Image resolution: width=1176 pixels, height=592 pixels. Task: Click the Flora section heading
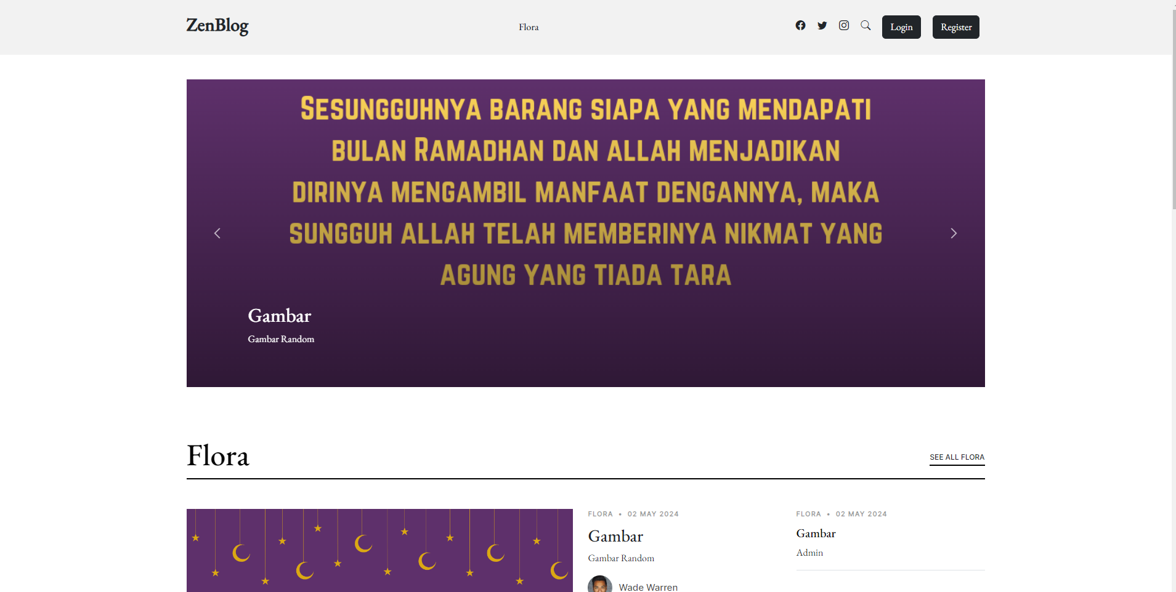(218, 456)
